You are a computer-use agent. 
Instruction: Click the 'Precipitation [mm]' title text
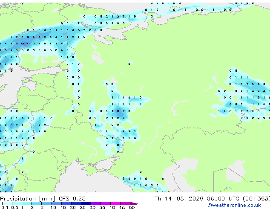click(27, 199)
